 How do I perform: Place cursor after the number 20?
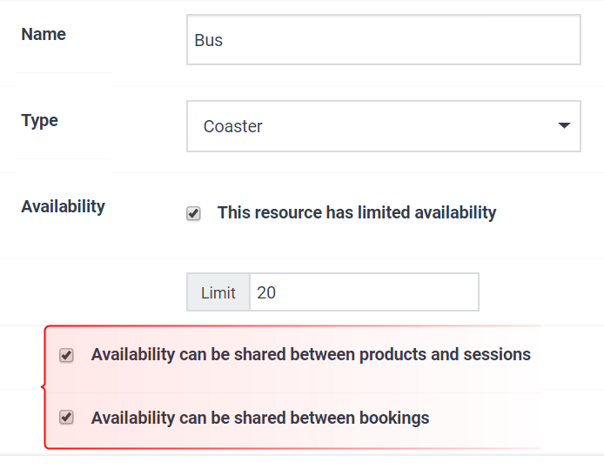coord(276,292)
